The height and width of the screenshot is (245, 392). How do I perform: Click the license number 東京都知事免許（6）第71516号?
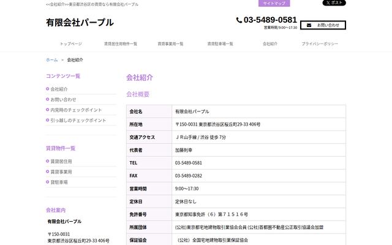(211, 214)
